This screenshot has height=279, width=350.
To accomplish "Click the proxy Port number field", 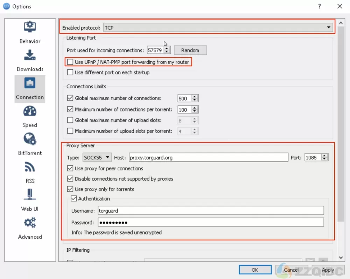I will pyautogui.click(x=313, y=158).
